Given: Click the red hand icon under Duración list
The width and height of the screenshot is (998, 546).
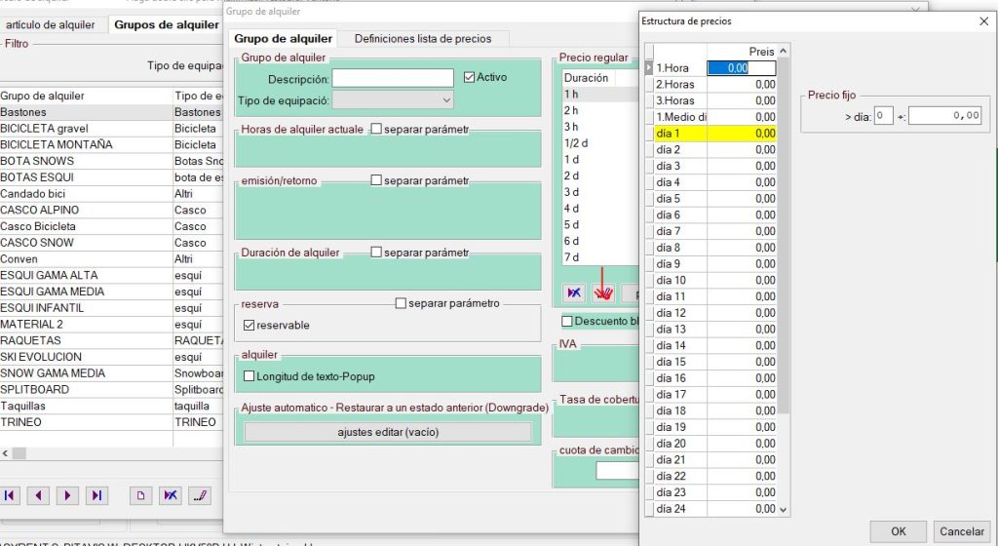Looking at the screenshot, I should tap(602, 293).
